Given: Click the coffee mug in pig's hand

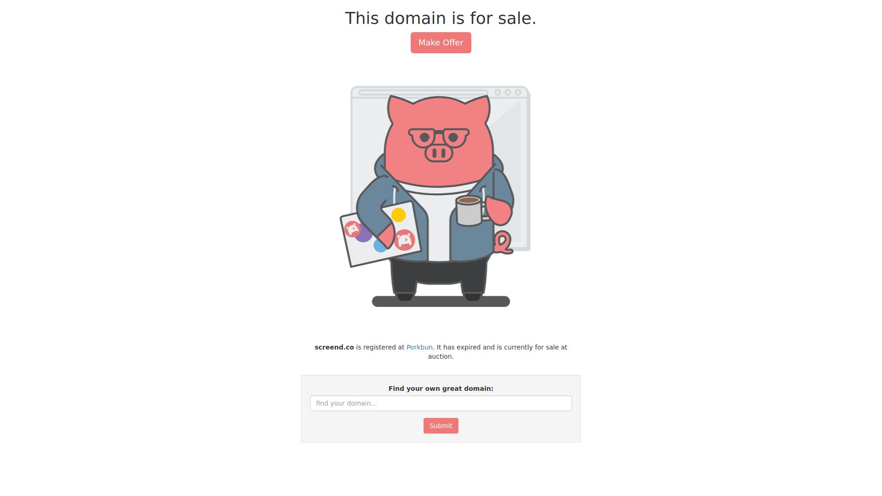Looking at the screenshot, I should click(x=470, y=211).
